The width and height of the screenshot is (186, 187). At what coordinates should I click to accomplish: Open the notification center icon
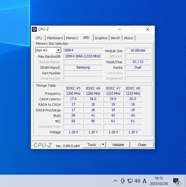[x=177, y=181]
